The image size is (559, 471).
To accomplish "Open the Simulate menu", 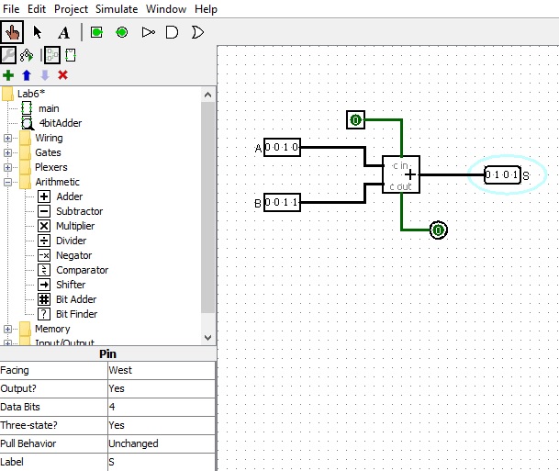I will click(117, 9).
